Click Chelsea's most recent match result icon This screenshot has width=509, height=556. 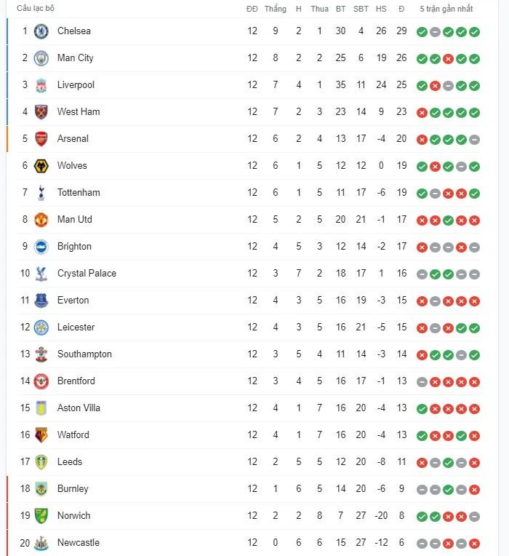point(474,32)
